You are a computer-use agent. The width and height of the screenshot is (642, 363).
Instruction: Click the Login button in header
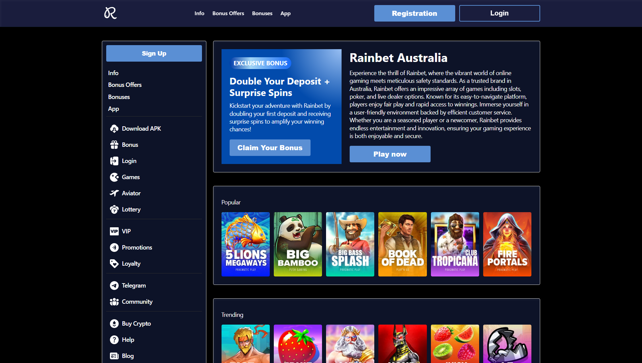click(500, 13)
